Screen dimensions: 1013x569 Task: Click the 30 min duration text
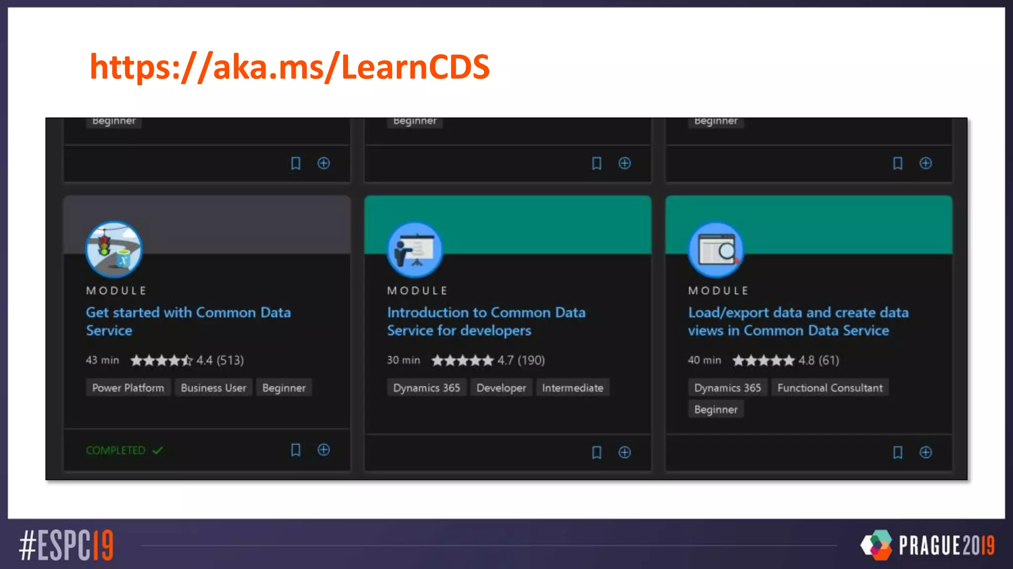tap(404, 360)
